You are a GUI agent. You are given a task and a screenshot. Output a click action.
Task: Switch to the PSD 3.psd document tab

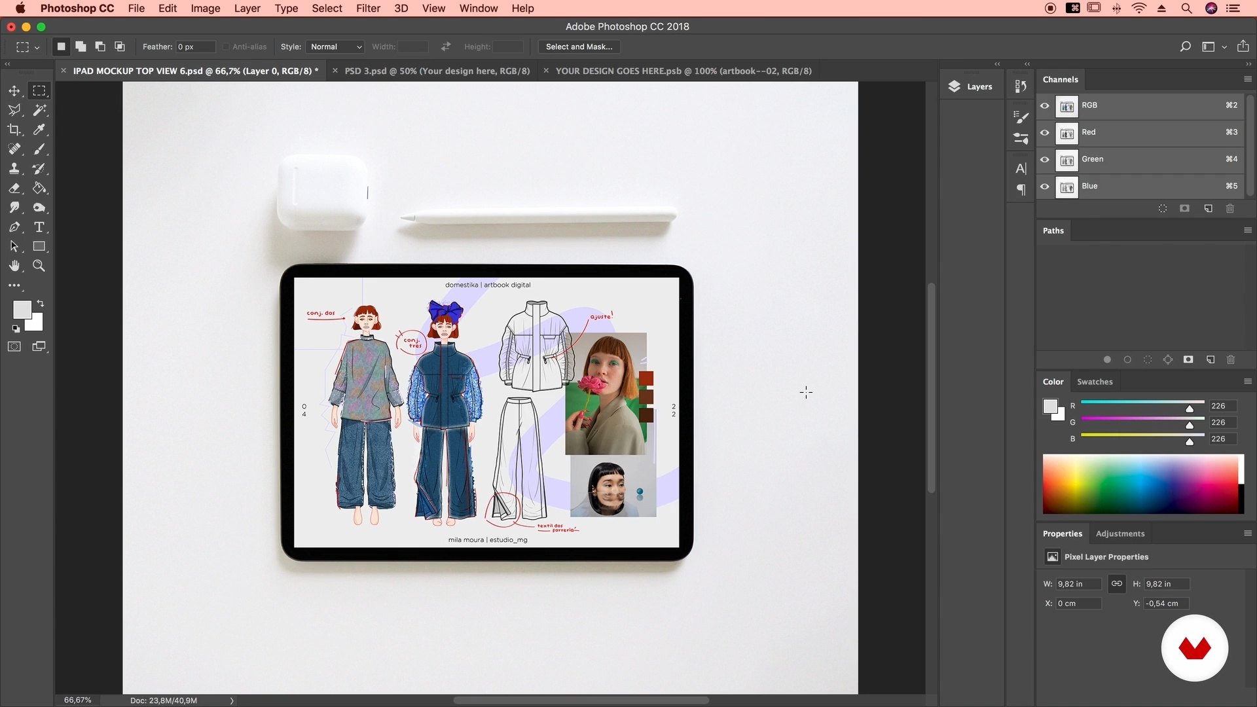437,71
